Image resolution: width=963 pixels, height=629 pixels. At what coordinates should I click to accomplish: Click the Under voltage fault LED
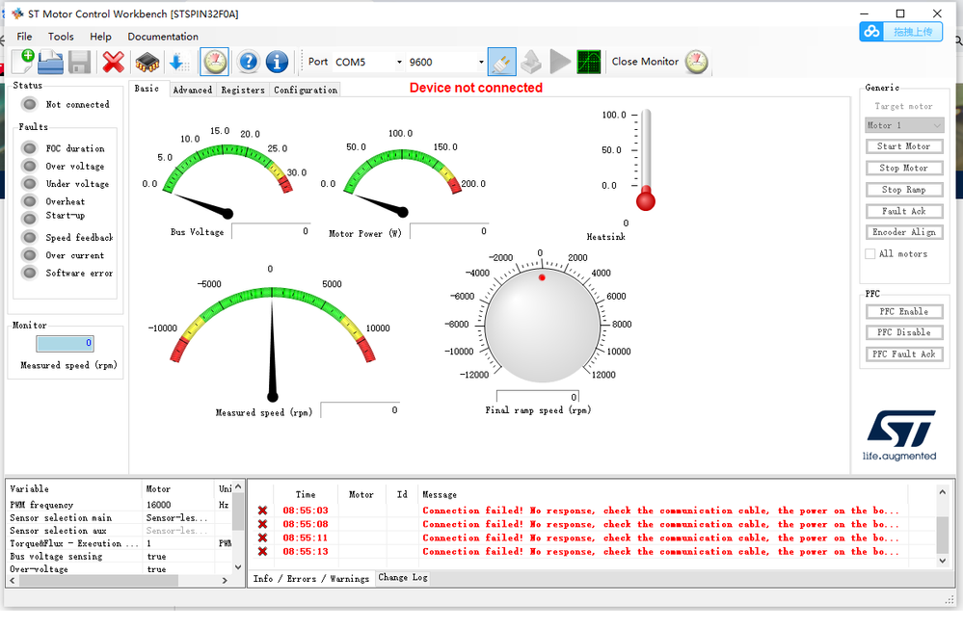(30, 184)
